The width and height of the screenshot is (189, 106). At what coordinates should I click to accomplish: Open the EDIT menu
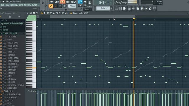[x=3, y=5]
